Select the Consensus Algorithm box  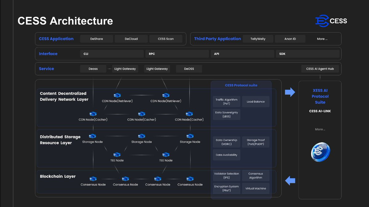tap(255, 175)
